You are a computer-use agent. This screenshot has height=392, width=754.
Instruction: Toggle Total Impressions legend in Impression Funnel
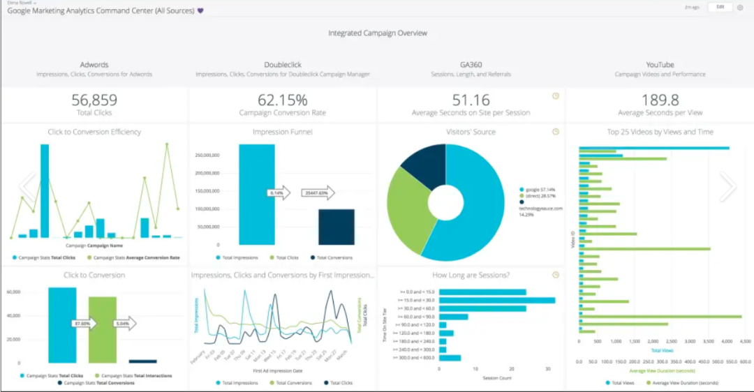237,257
